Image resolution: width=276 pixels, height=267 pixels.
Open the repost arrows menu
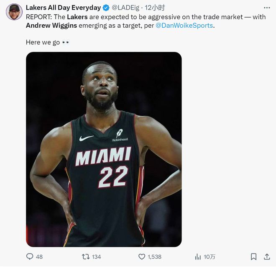85,257
